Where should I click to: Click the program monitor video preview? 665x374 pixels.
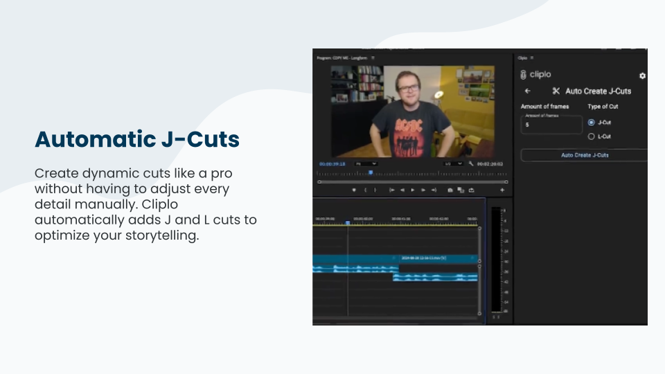(x=412, y=112)
